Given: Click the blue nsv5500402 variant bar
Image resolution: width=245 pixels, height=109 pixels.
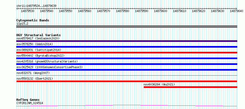Looking at the screenshot, I should (127, 58).
